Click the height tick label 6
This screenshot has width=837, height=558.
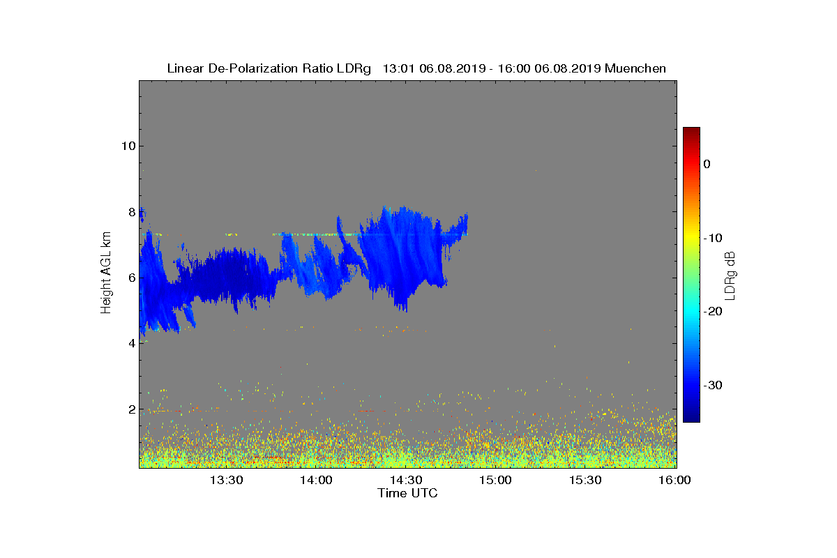[130, 278]
